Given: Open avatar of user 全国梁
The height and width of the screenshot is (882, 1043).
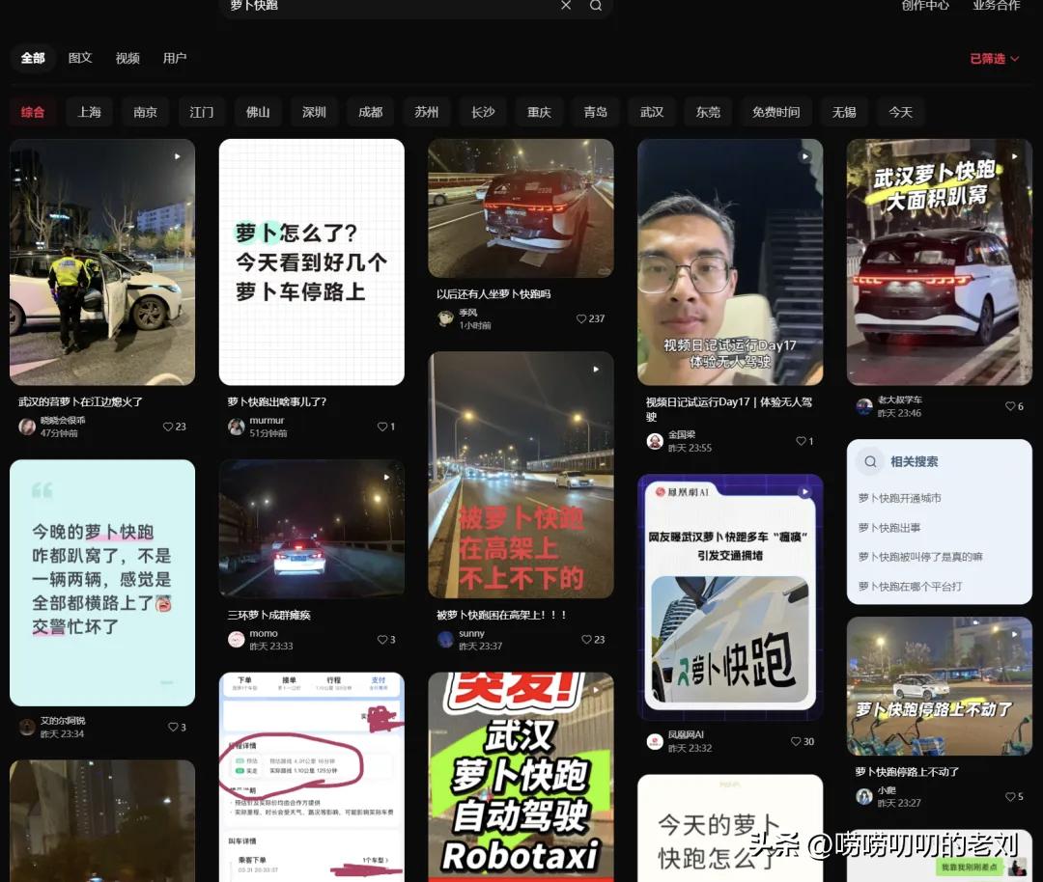Looking at the screenshot, I should tap(655, 441).
